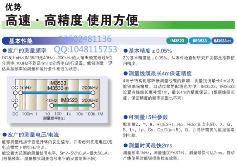
Task: Click the paragraph starting Z的基本精度是±0.05%
Action: click(179, 61)
